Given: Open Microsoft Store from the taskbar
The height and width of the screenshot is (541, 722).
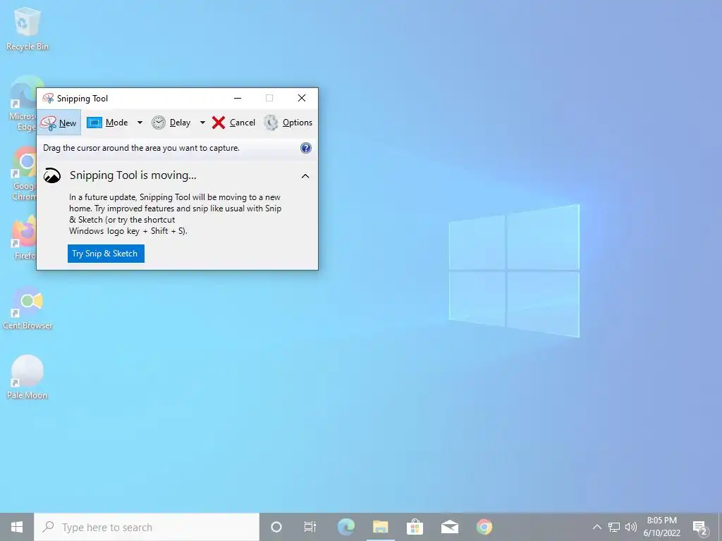Looking at the screenshot, I should [415, 527].
